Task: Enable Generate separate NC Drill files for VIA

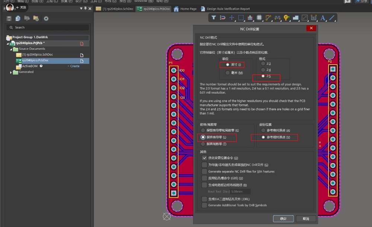Action: [x=204, y=171]
